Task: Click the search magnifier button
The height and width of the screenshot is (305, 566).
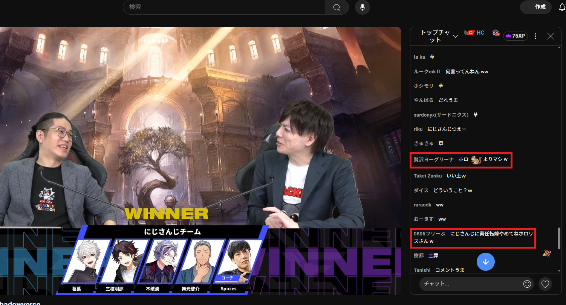Action: point(337,7)
